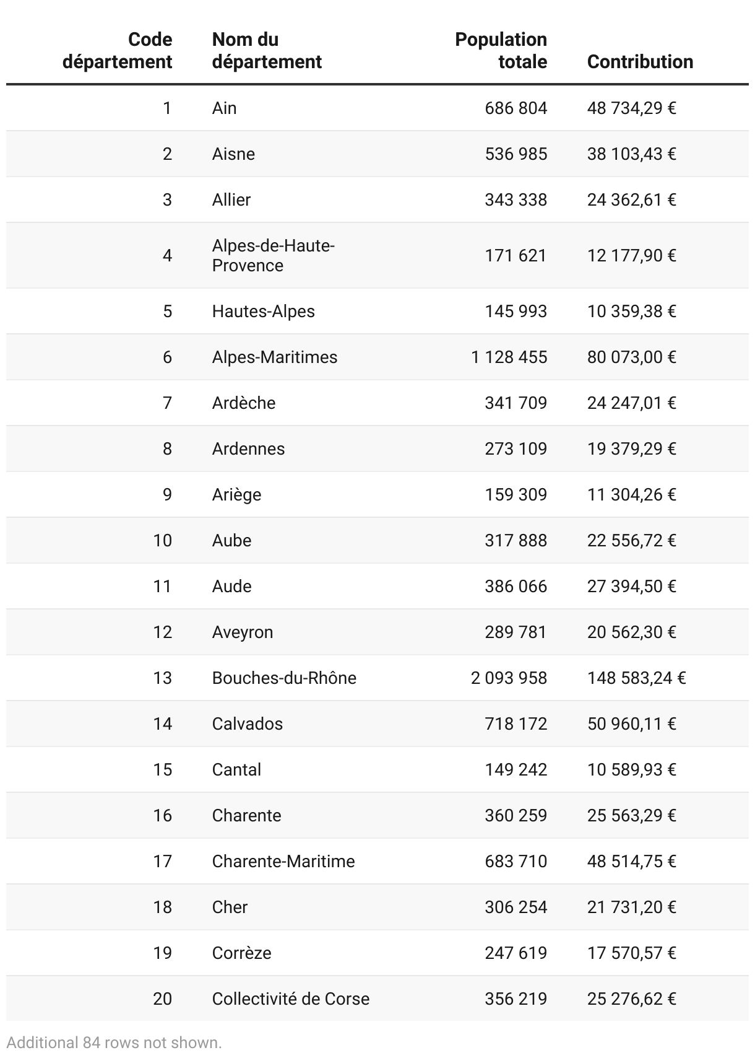The height and width of the screenshot is (1058, 755).
Task: Click the Ardèche contribution 24 247,01 €
Action: click(x=631, y=403)
